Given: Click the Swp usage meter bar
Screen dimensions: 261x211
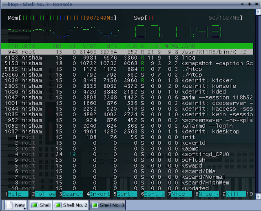Looking at the screenshot, I should point(188,18).
